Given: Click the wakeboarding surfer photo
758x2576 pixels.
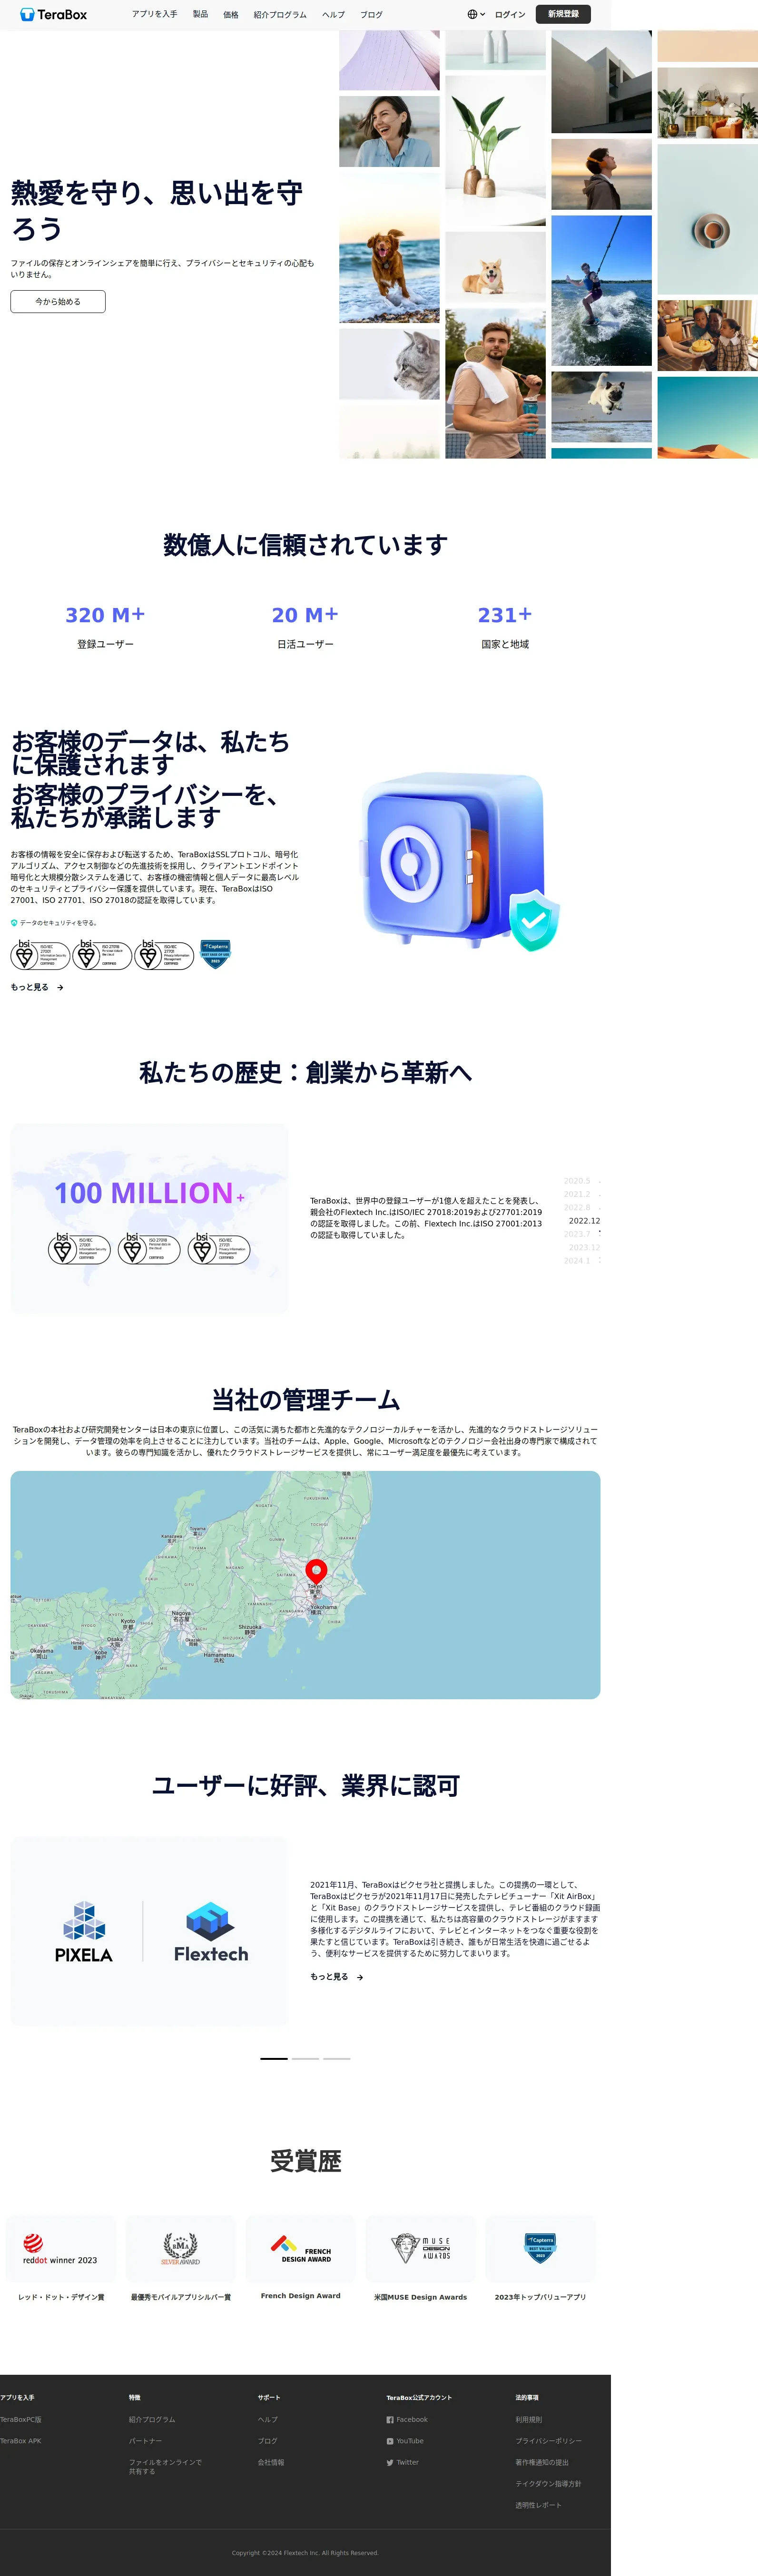Looking at the screenshot, I should (x=601, y=290).
